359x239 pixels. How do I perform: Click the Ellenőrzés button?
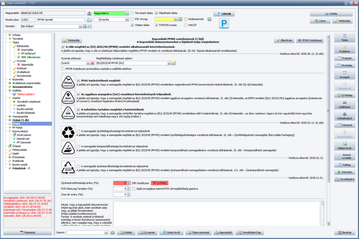click(x=284, y=41)
